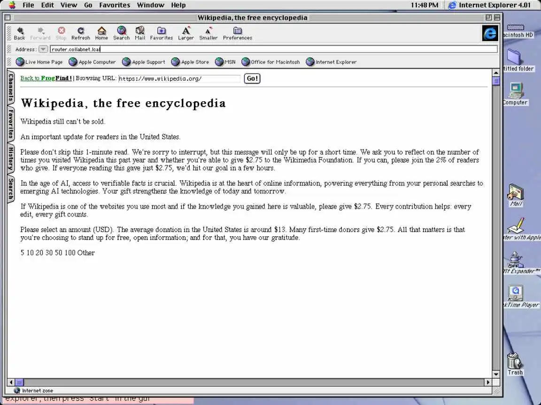The height and width of the screenshot is (405, 541).
Task: Click the Internet Explorer logo in toolbar
Action: point(490,33)
